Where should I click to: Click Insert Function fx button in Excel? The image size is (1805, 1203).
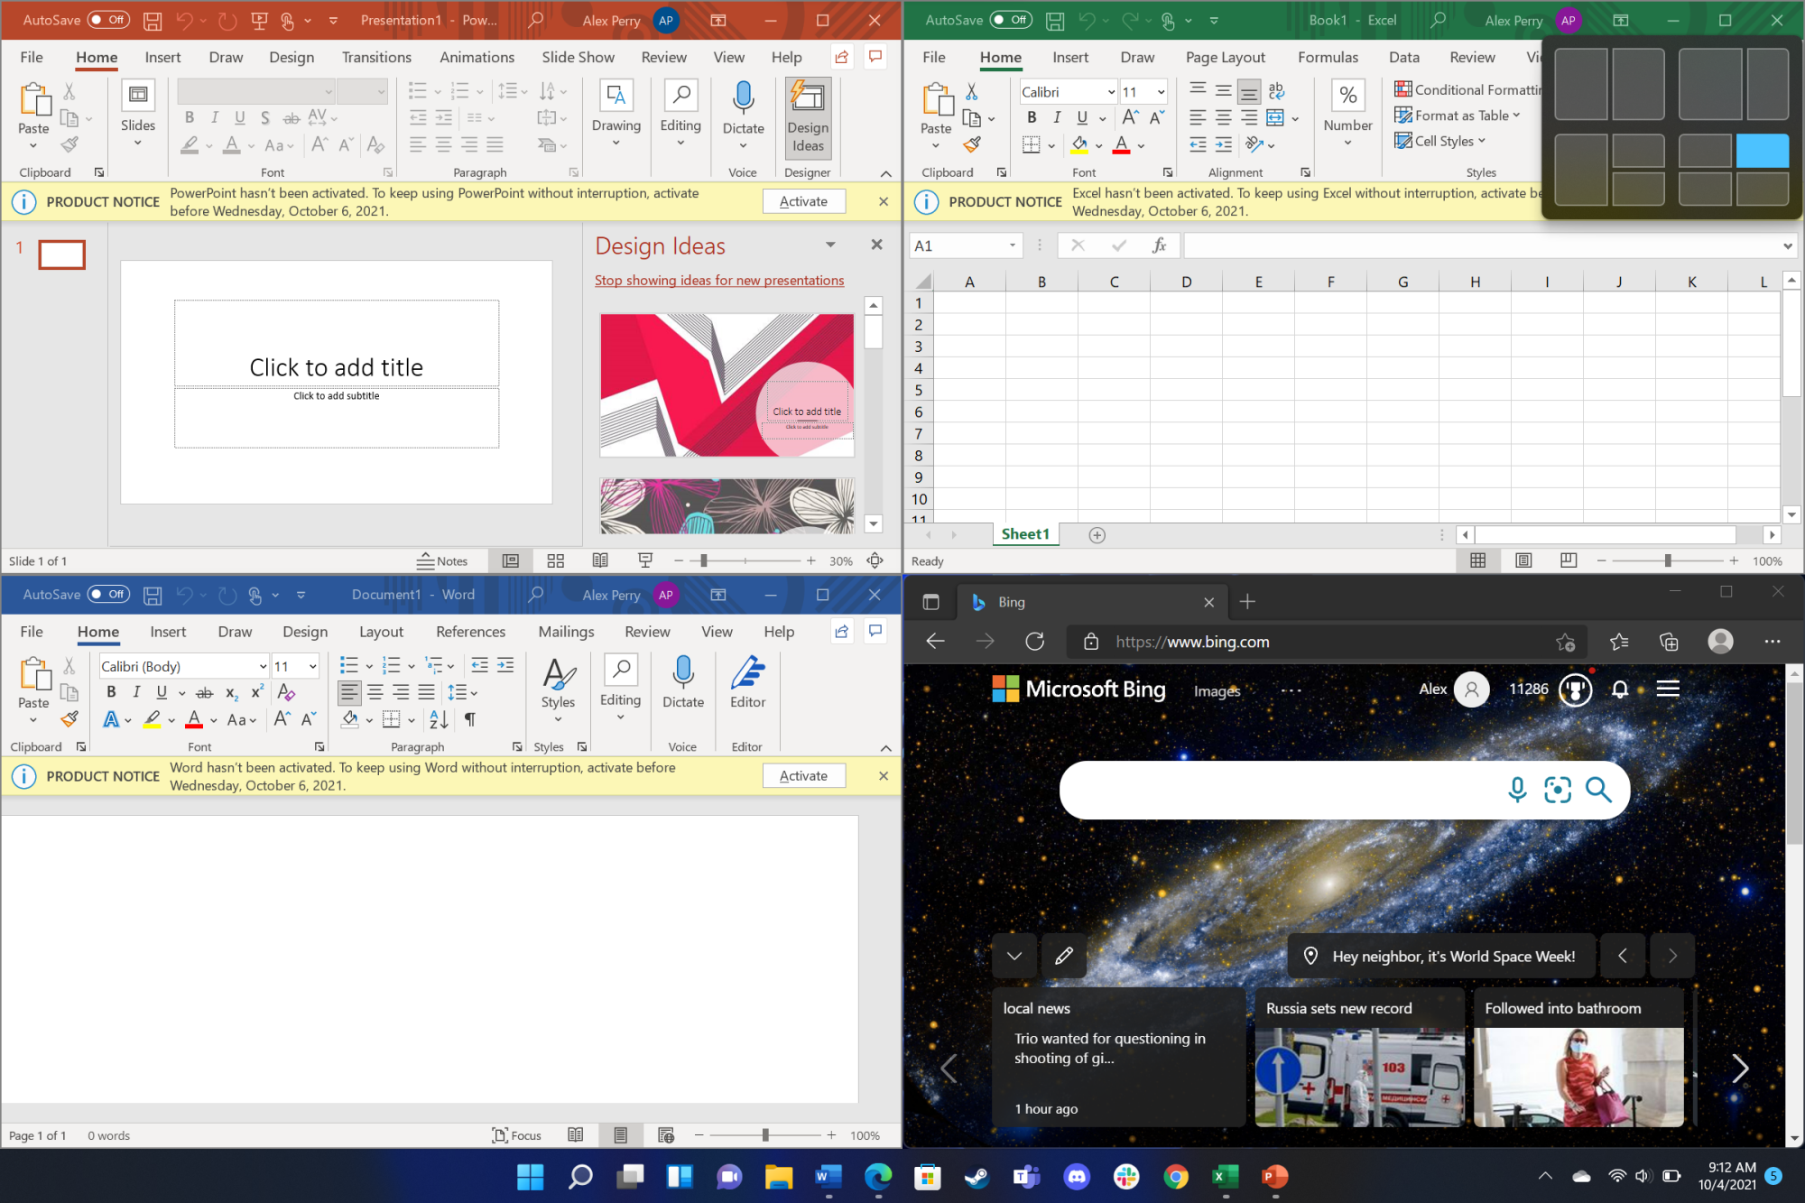coord(1159,245)
